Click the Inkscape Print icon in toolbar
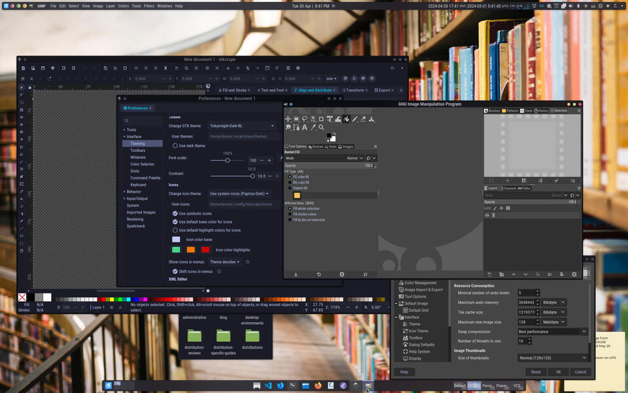 pyautogui.click(x=52, y=68)
